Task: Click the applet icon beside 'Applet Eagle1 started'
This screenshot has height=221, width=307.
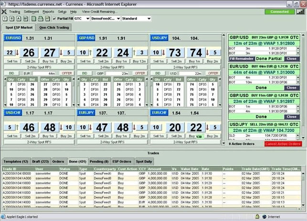Action: (3, 217)
